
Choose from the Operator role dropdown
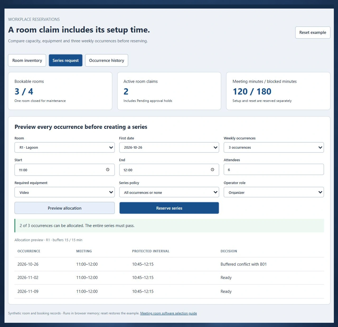click(x=274, y=192)
